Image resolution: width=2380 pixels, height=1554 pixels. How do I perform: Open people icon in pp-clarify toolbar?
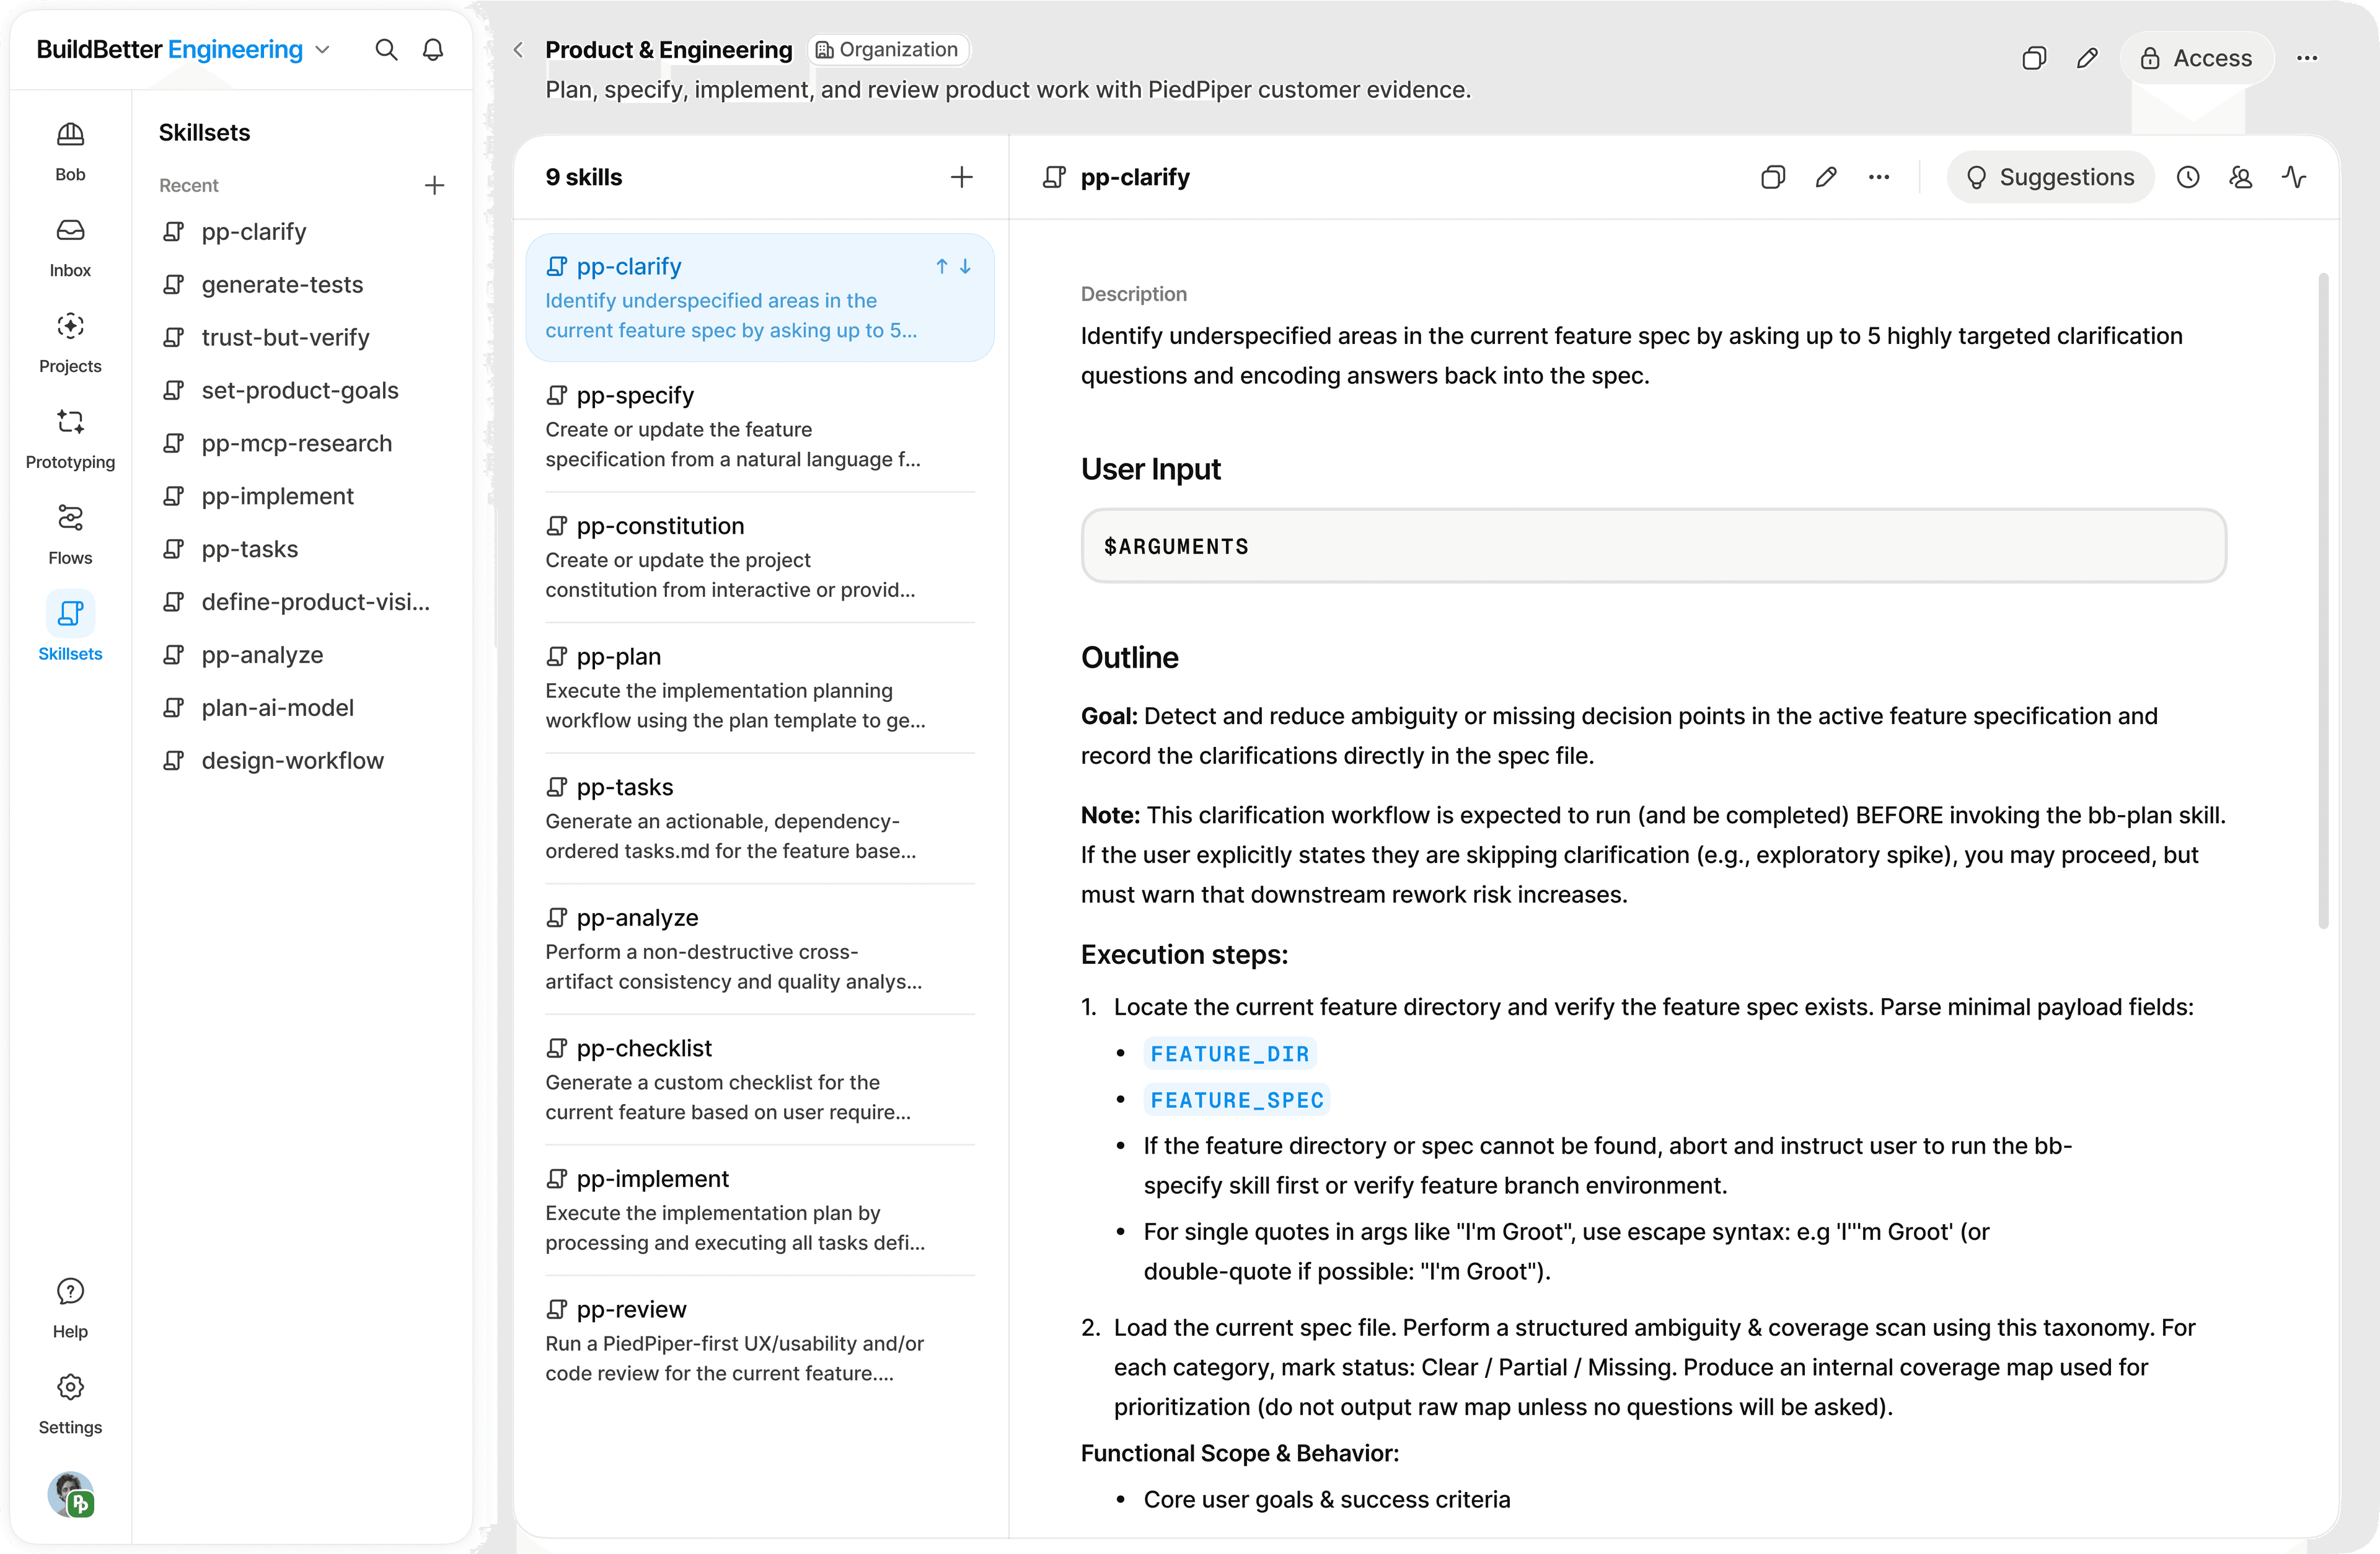(2241, 177)
